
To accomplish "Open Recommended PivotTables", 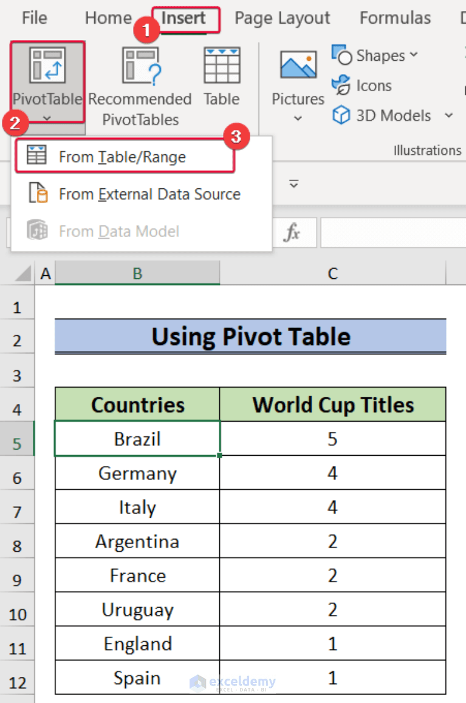I will pos(140,85).
